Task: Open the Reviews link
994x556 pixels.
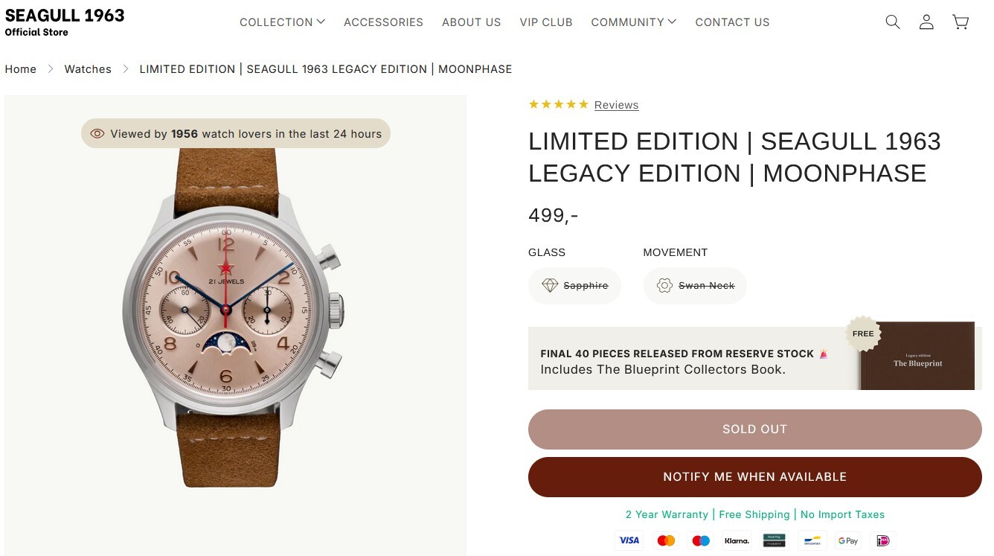Action: coord(616,105)
